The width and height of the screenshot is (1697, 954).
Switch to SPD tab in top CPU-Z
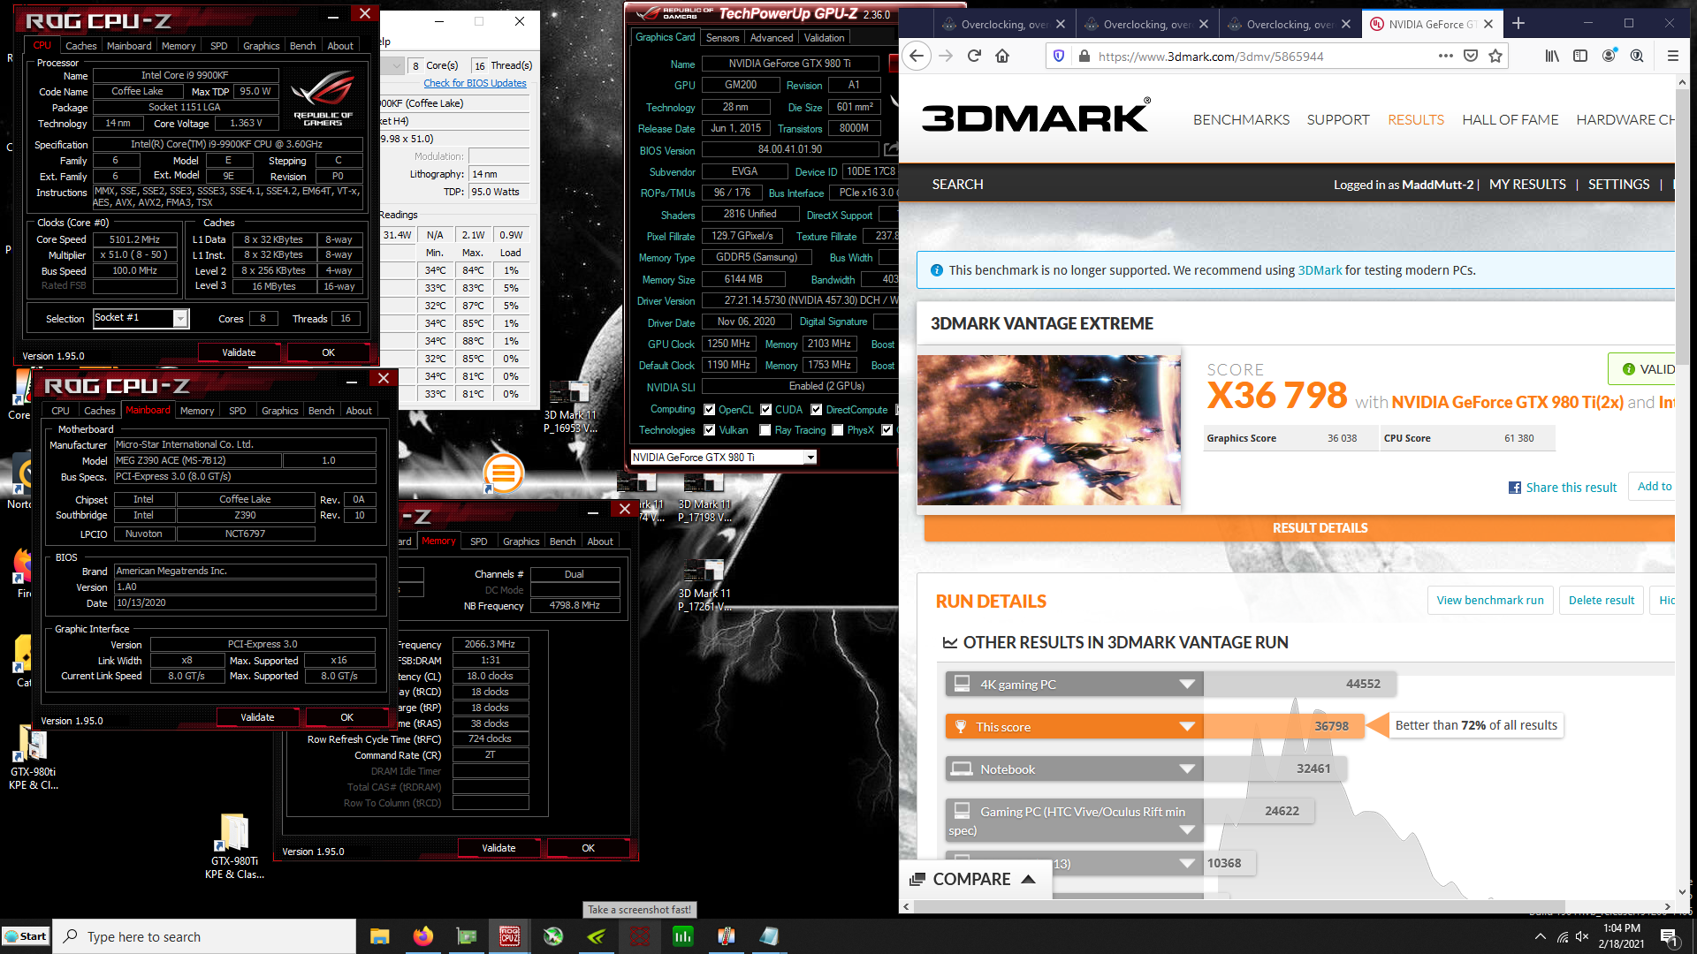click(219, 46)
